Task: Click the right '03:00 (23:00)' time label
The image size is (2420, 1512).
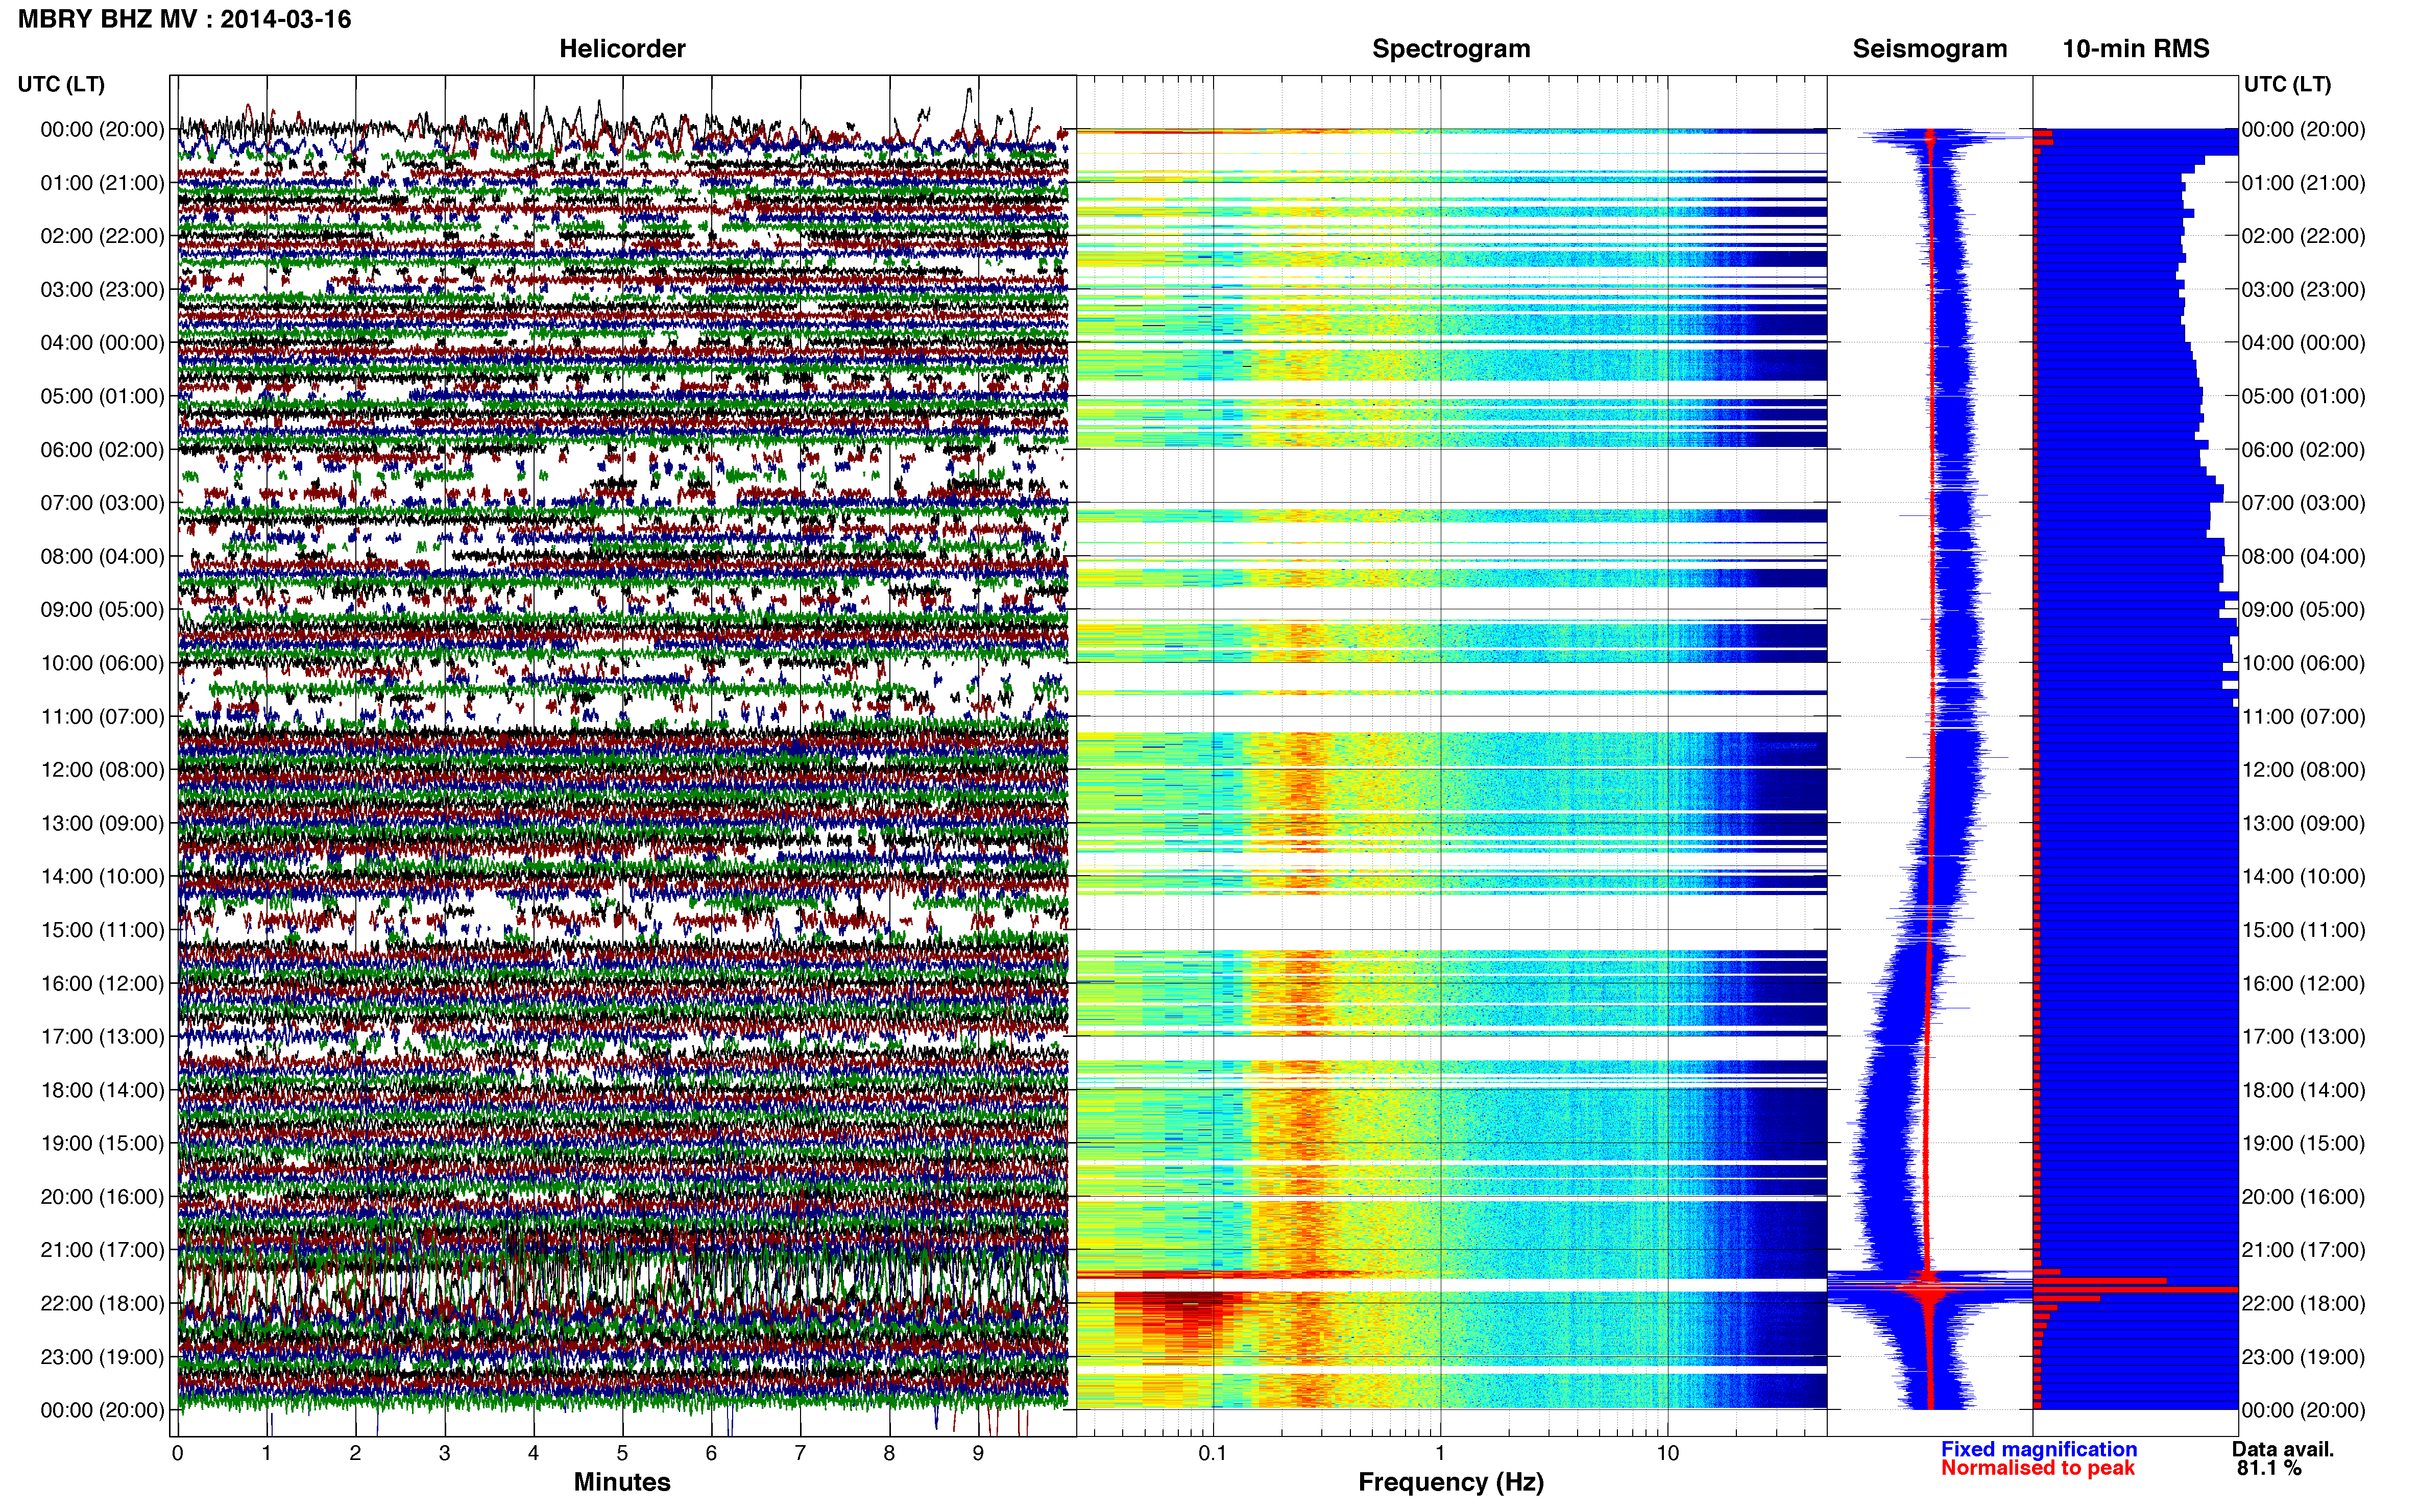Action: pyautogui.click(x=2304, y=290)
